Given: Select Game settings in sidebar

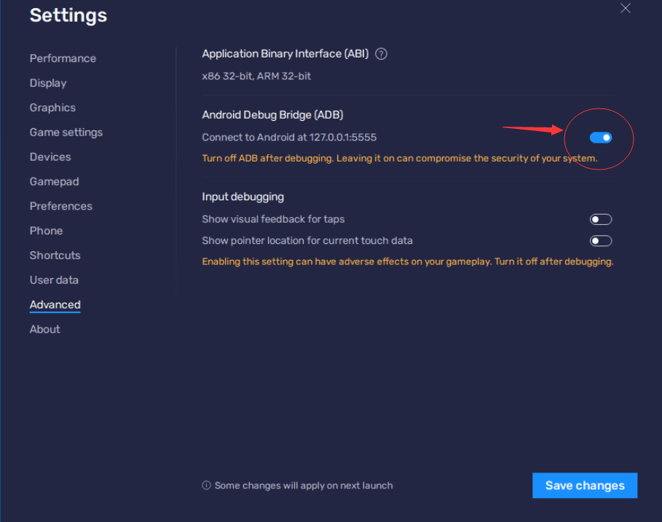Looking at the screenshot, I should click(66, 132).
